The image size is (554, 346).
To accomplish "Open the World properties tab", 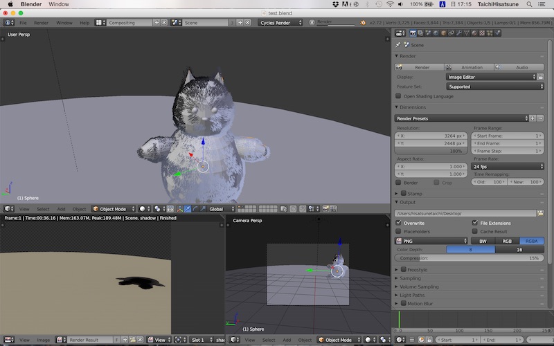I will (436, 33).
